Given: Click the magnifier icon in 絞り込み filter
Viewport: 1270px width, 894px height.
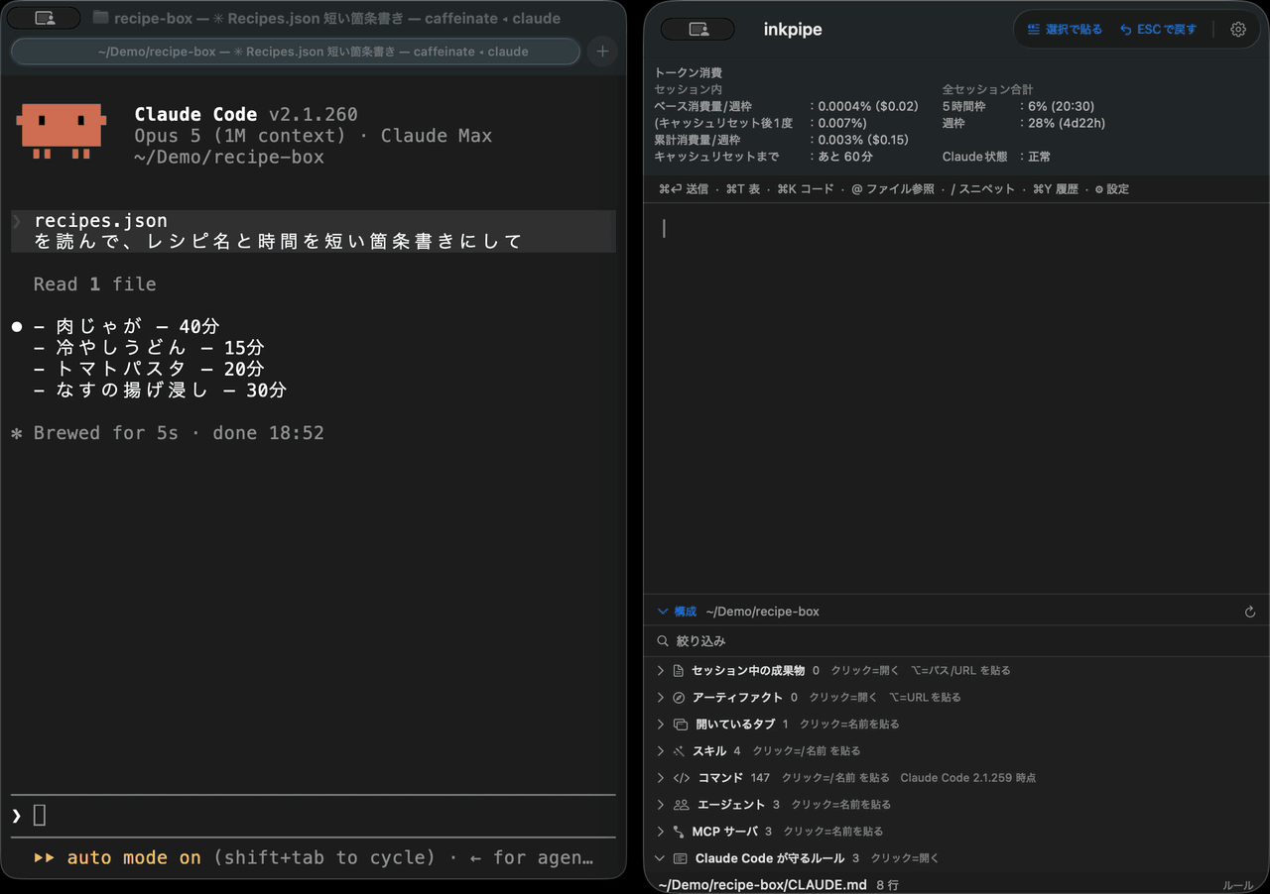Looking at the screenshot, I should 663,641.
